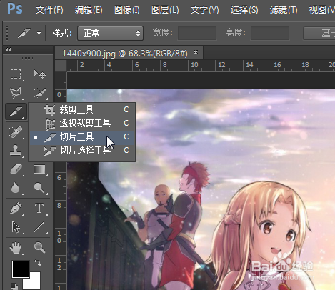Click the 宽度 input field
Screen dimensions: 335x290
[197, 33]
